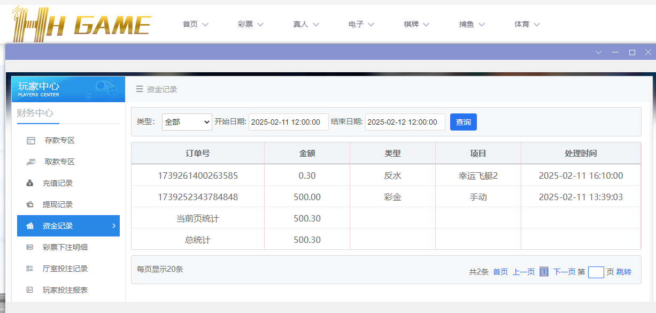Viewport: 656px width, 313px height.
Task: Click the blue 查询 search button
Action: pos(463,122)
